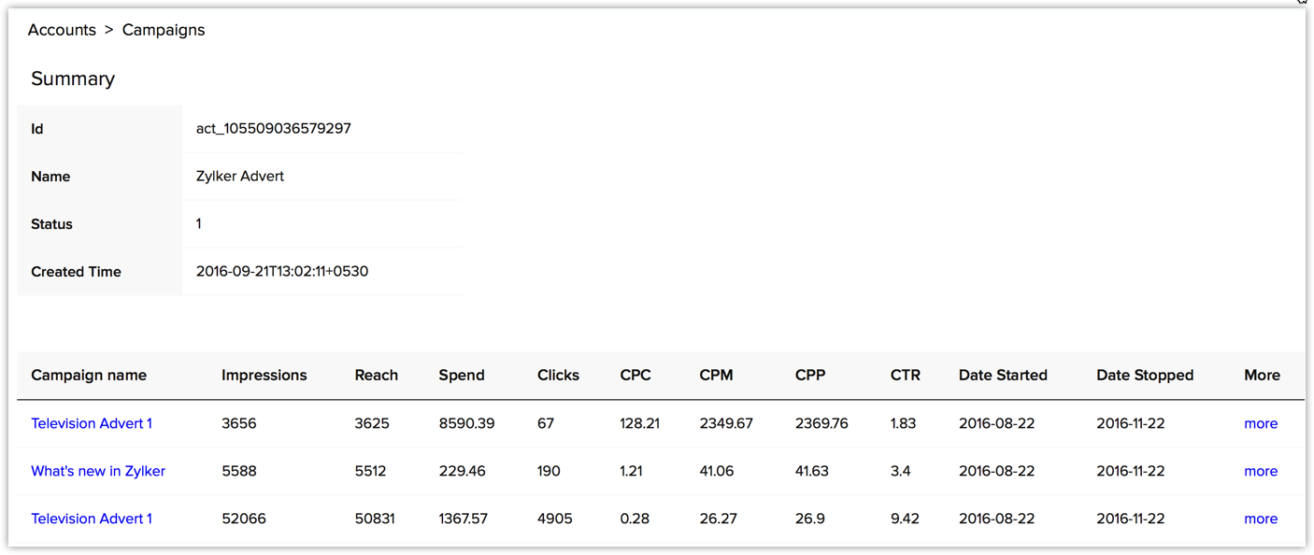This screenshot has width=1314, height=555.
Task: Click more on What's new in Zylker row
Action: (x=1260, y=471)
